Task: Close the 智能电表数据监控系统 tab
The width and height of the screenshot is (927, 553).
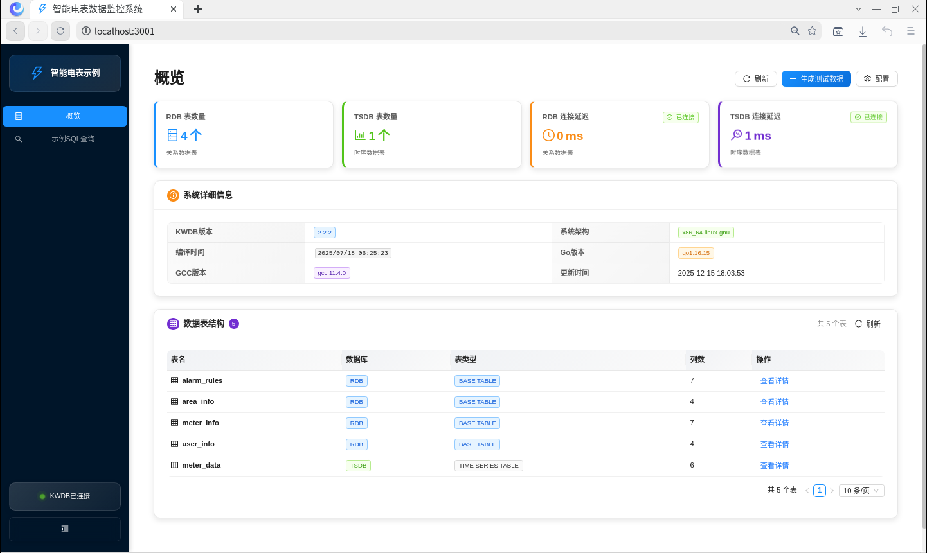Action: coord(174,9)
